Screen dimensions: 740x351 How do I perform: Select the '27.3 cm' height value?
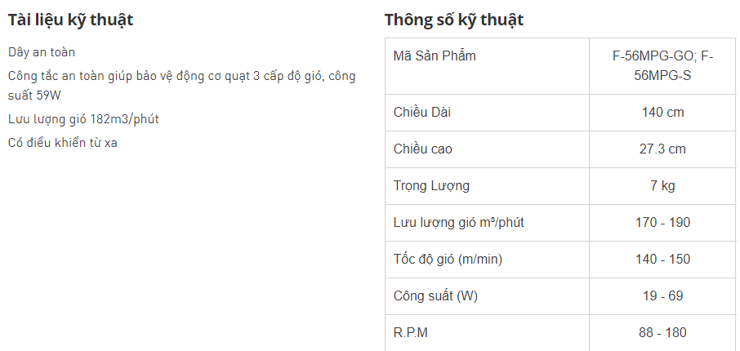[x=662, y=149]
